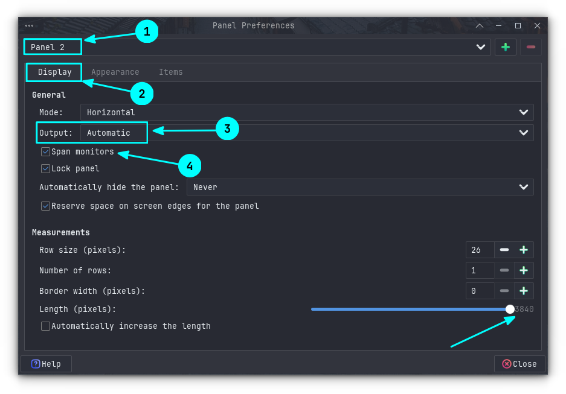Image resolution: width=566 pixels, height=394 pixels.
Task: Maximize the Panel Preferences window
Action: pyautogui.click(x=518, y=25)
